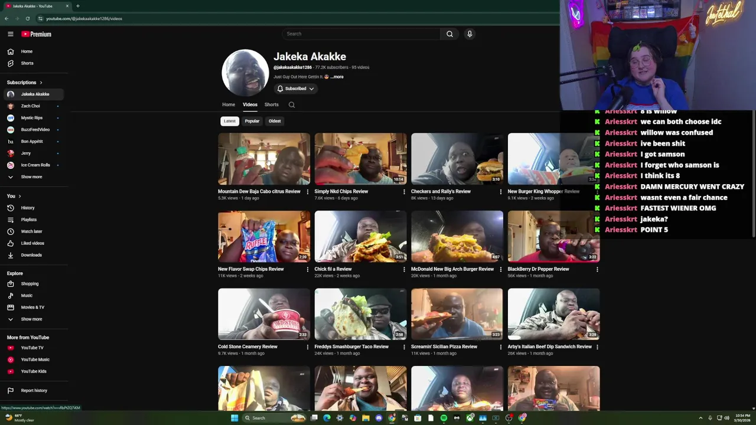The width and height of the screenshot is (756, 425).
Task: Expand the Subscriptions section chevron
Action: (x=41, y=83)
